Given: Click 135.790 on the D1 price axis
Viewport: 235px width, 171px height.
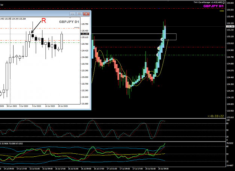Looking at the screenshot, I should (x=85, y=24).
